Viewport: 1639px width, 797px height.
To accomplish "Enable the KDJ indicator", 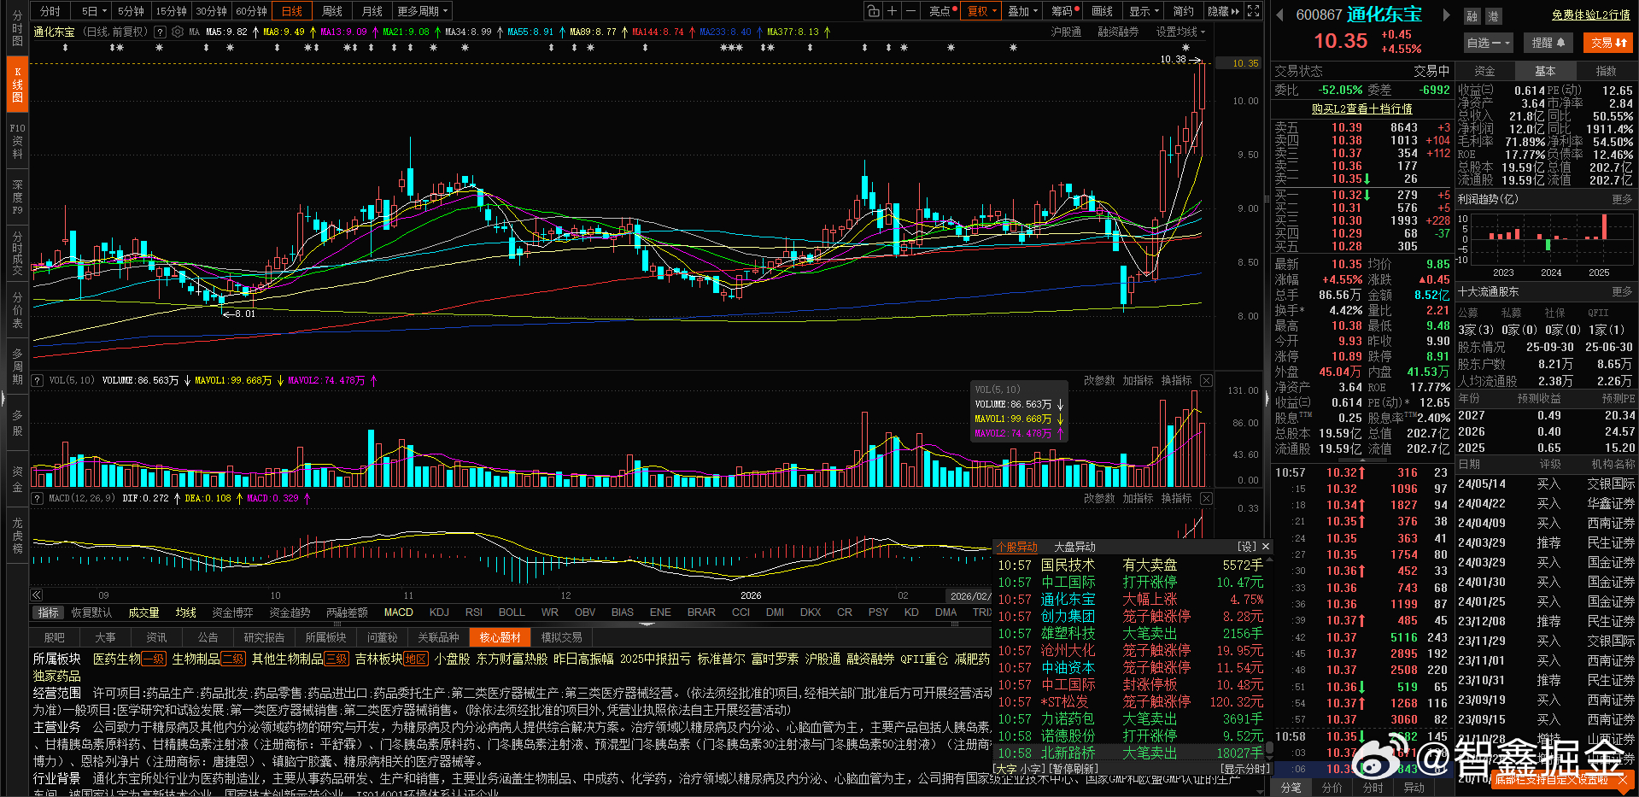I will pos(439,612).
